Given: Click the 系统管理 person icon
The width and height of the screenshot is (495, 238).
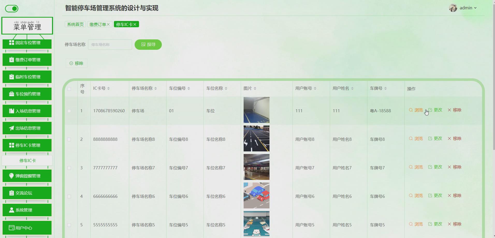Looking at the screenshot, I should point(11,210).
